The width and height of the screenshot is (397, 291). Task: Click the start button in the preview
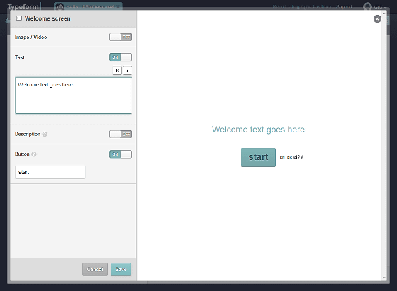pyautogui.click(x=258, y=157)
